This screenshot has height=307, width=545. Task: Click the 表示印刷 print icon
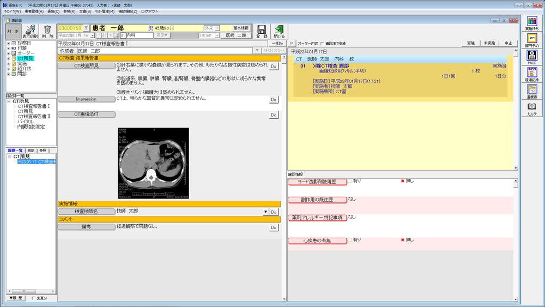click(30, 31)
